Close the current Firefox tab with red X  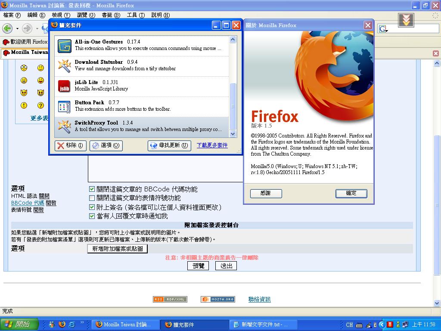[x=436, y=53]
